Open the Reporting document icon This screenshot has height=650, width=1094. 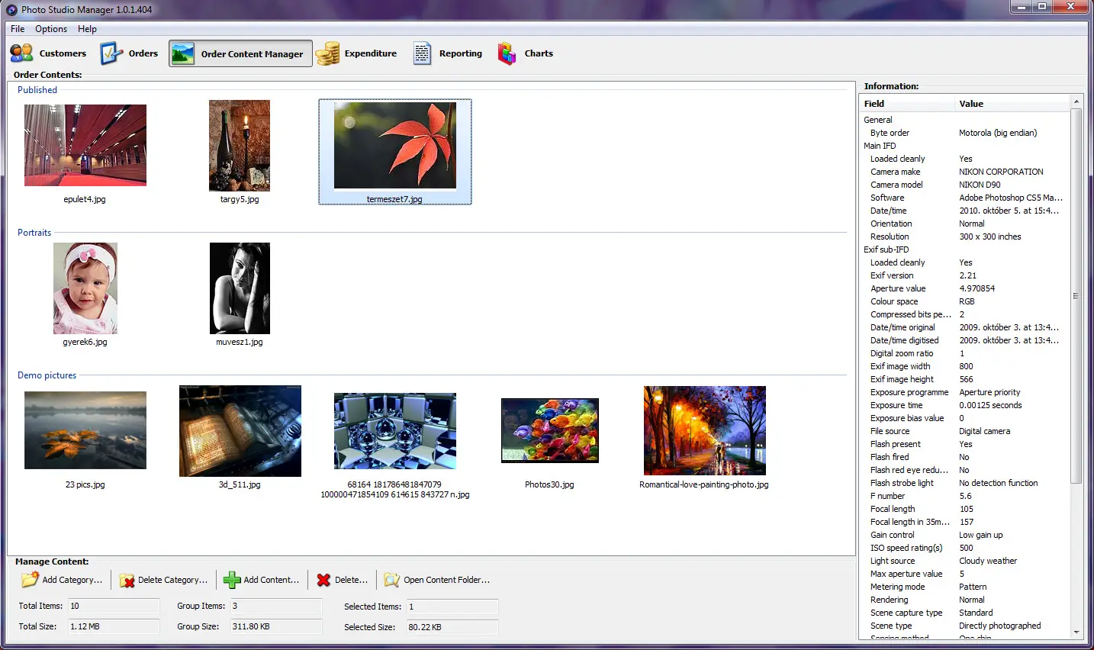422,53
